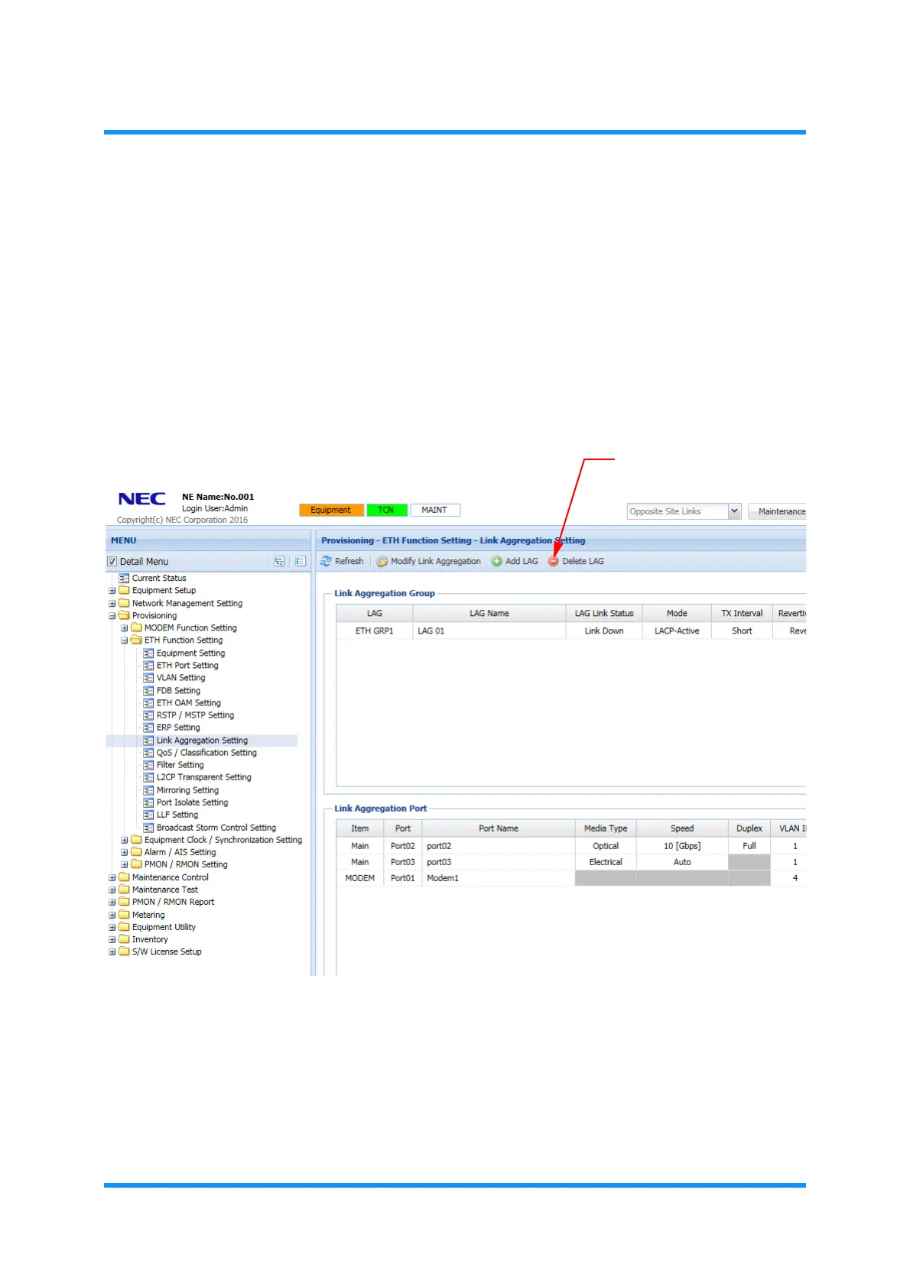Image resolution: width=910 pixels, height=1287 pixels.
Task: Expand the Inventory folder
Action: pyautogui.click(x=112, y=939)
